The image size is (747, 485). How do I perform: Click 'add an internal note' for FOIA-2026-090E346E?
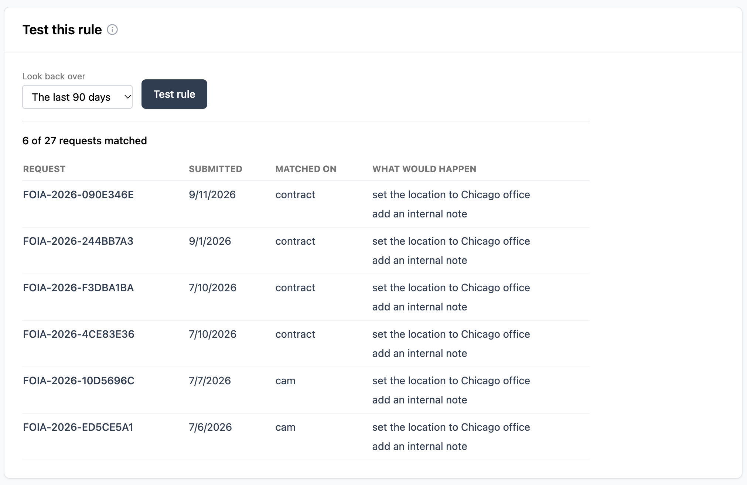420,214
